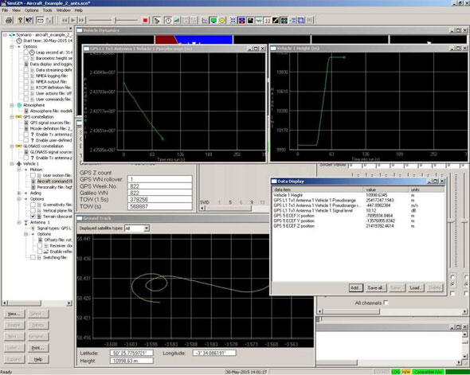Screen dimensions: 470x375
Task: Click the Atmosphere cyan globe icon in tree
Action: click(x=19, y=105)
